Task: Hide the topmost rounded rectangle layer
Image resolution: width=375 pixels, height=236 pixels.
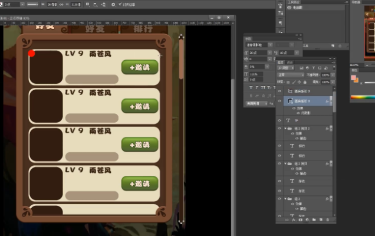Action: pos(279,91)
